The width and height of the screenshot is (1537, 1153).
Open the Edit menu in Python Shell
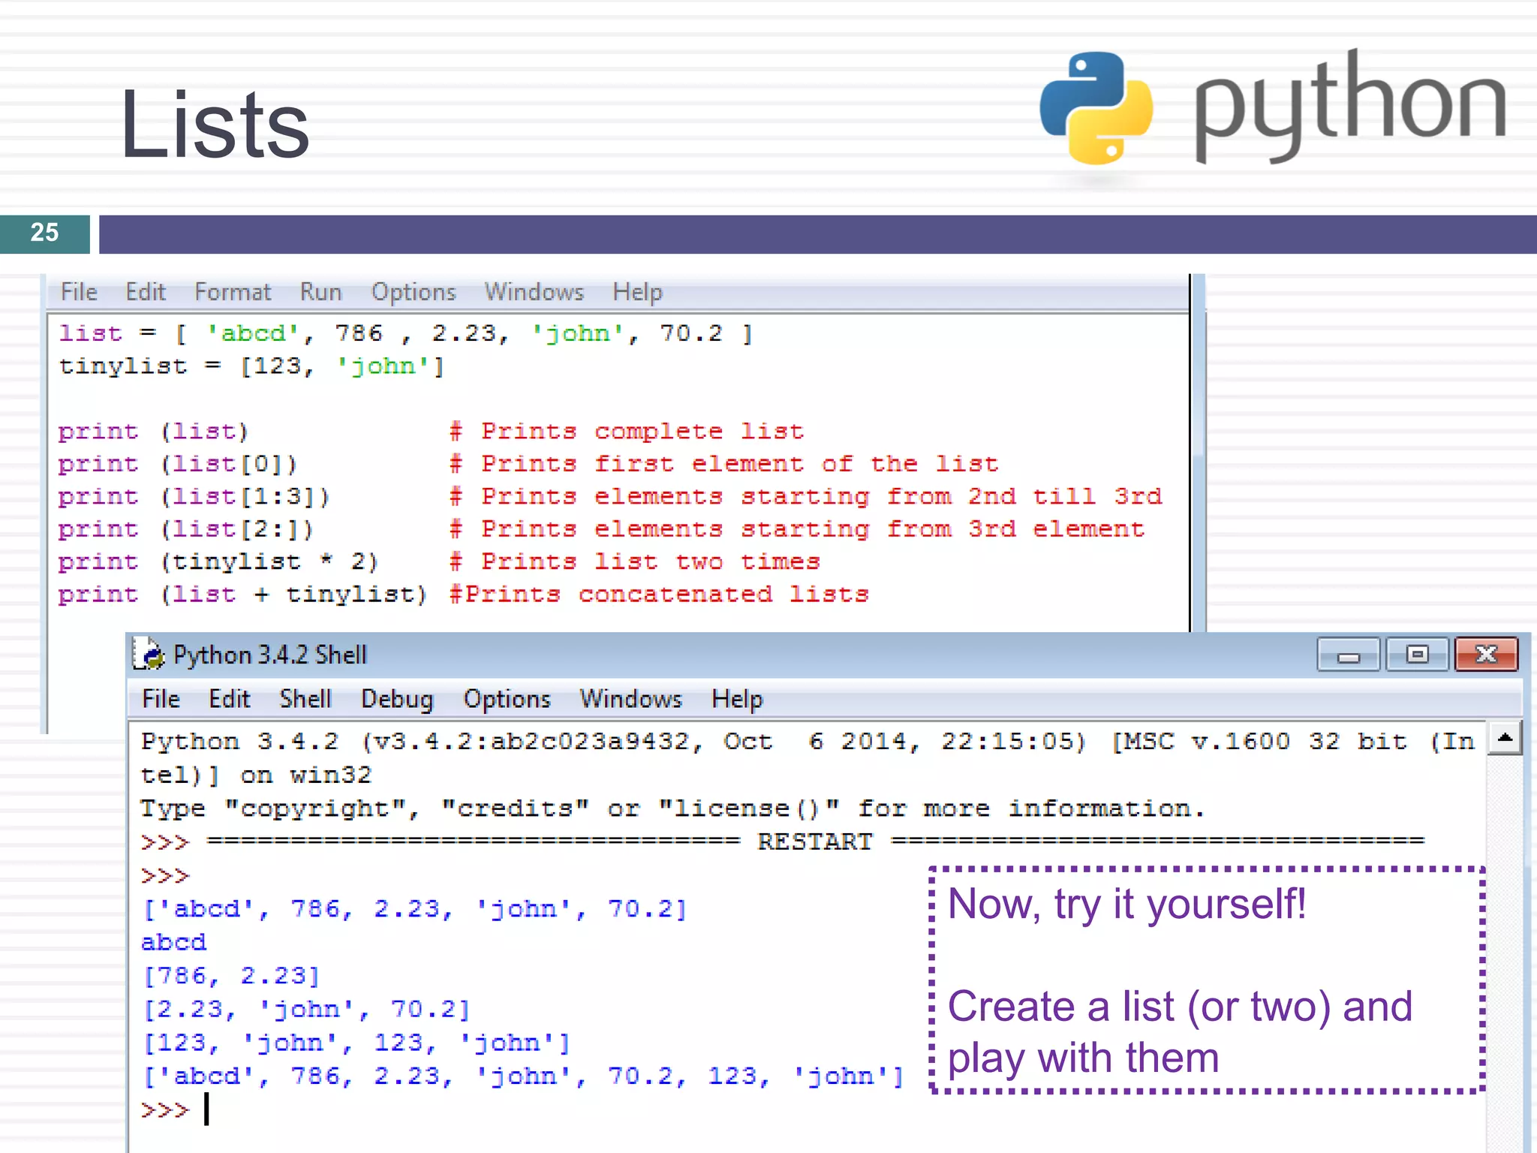[x=229, y=699]
